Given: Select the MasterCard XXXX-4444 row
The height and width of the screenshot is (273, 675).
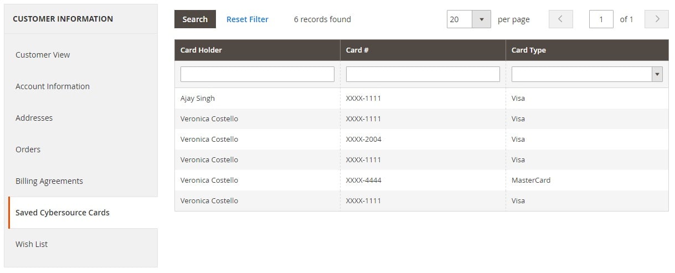Looking at the screenshot, I should point(421,180).
